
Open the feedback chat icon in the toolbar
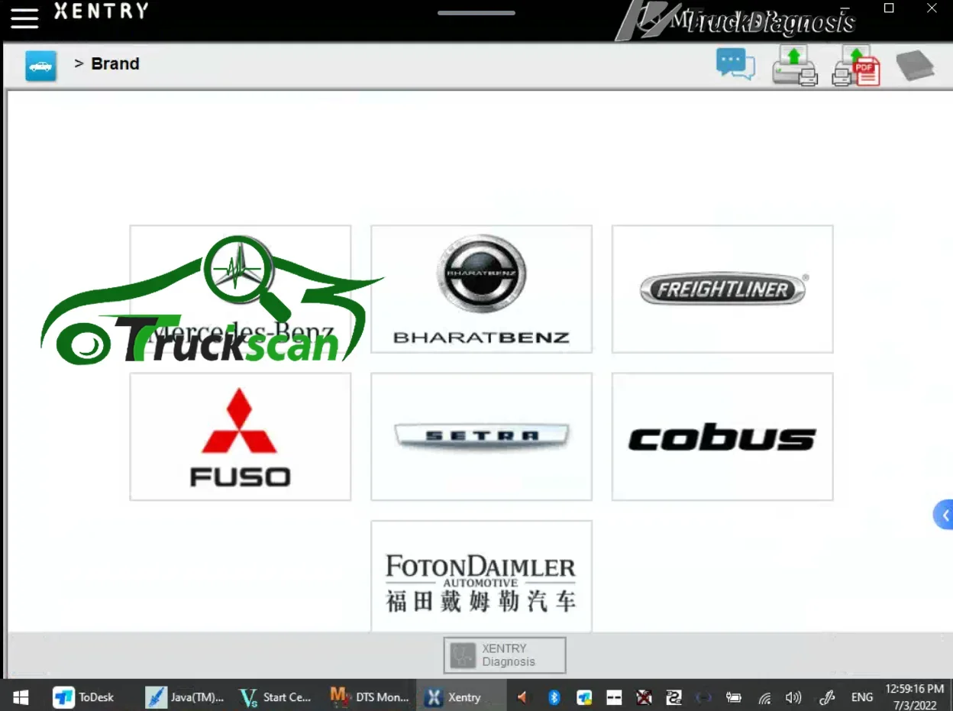pos(735,64)
